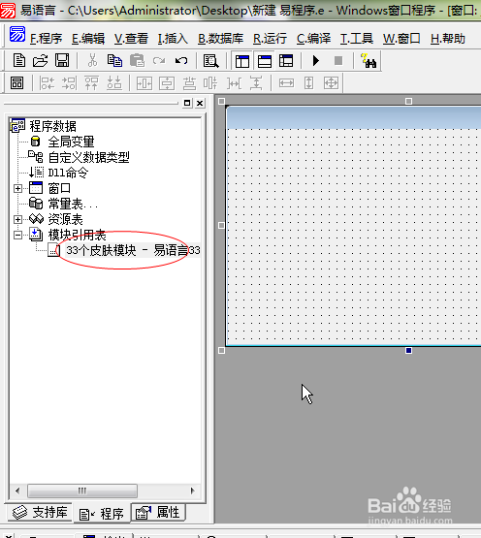Select the 程序数据 root tree item
481x538 pixels.
tap(52, 126)
